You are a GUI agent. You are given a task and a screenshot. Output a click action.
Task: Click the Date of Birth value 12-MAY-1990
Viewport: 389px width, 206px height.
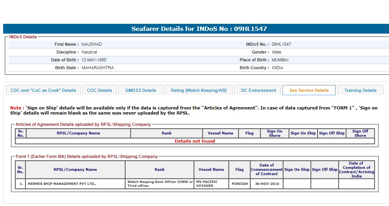point(94,60)
